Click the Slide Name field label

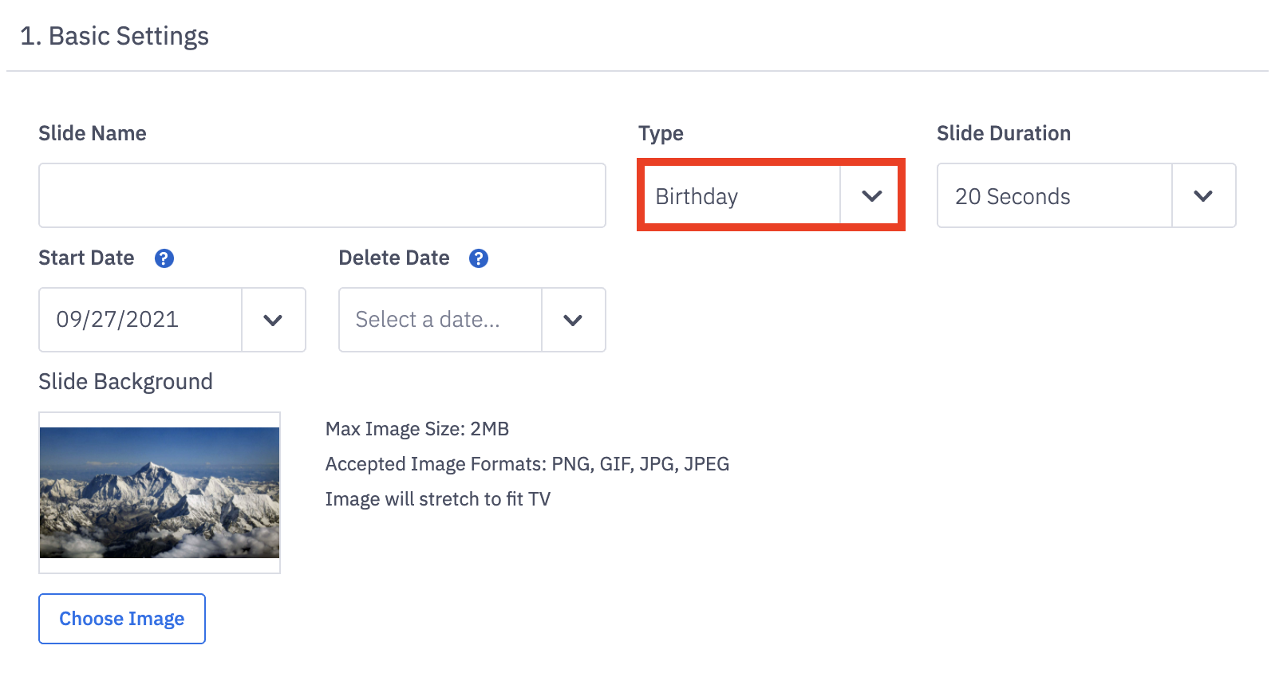click(x=93, y=133)
